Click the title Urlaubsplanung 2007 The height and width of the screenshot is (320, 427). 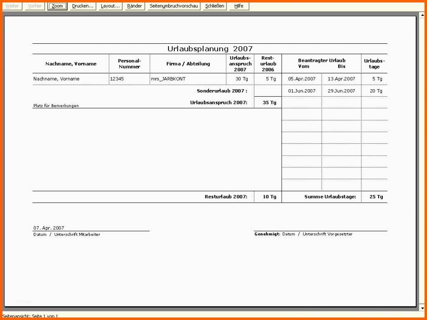click(210, 49)
